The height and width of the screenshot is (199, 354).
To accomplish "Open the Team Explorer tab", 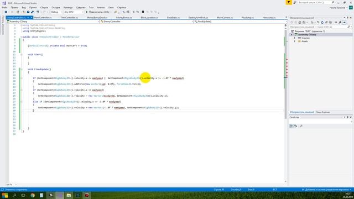I will coord(323,112).
